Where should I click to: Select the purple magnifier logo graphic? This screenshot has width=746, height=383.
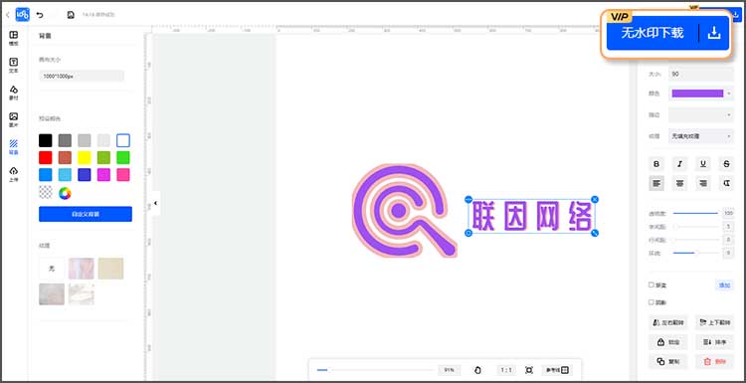[404, 211]
